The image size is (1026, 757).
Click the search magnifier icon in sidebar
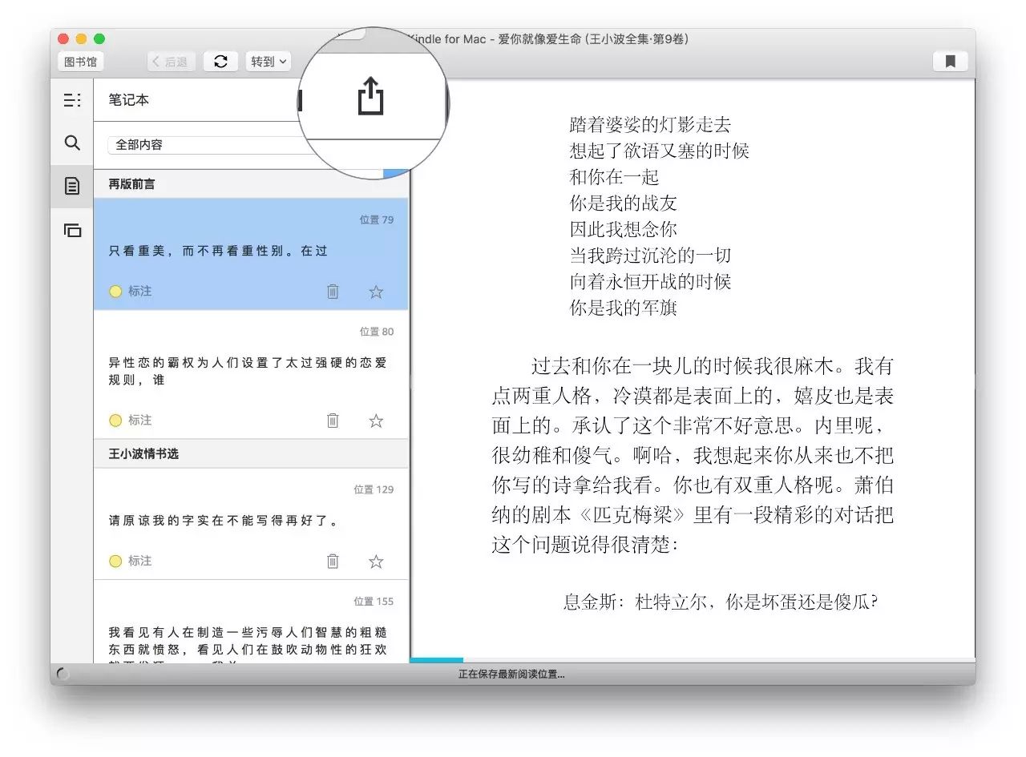point(72,143)
